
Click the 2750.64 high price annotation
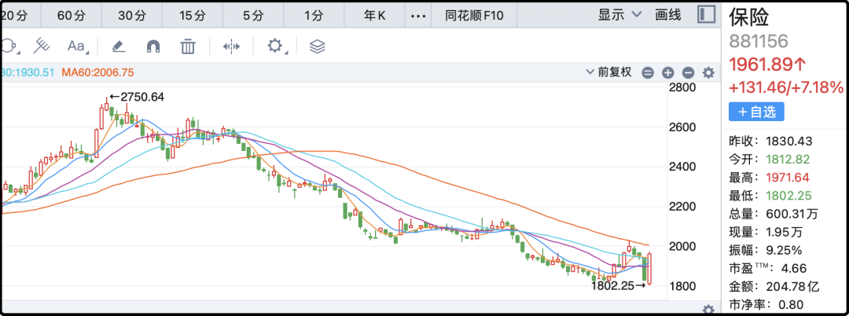click(137, 97)
